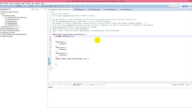The image size is (192, 108).
Task: Switch to the WinDVDPlayer.java editor tab
Action: click(95, 9)
